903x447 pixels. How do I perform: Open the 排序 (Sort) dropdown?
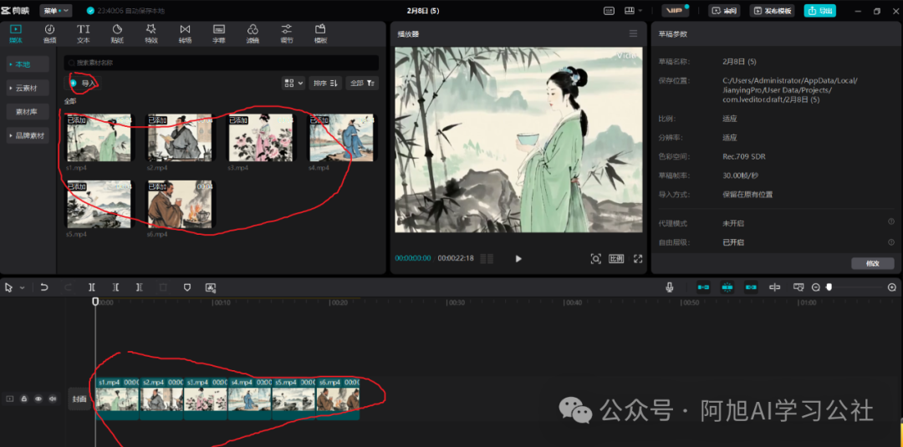pyautogui.click(x=325, y=84)
